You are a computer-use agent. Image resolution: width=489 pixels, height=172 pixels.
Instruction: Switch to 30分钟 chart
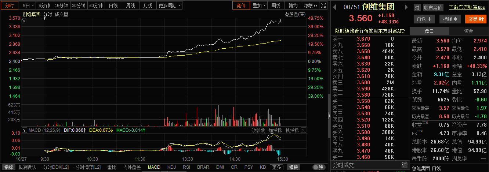click(x=79, y=5)
